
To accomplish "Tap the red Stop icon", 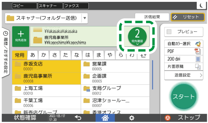I will coord(168,118).
